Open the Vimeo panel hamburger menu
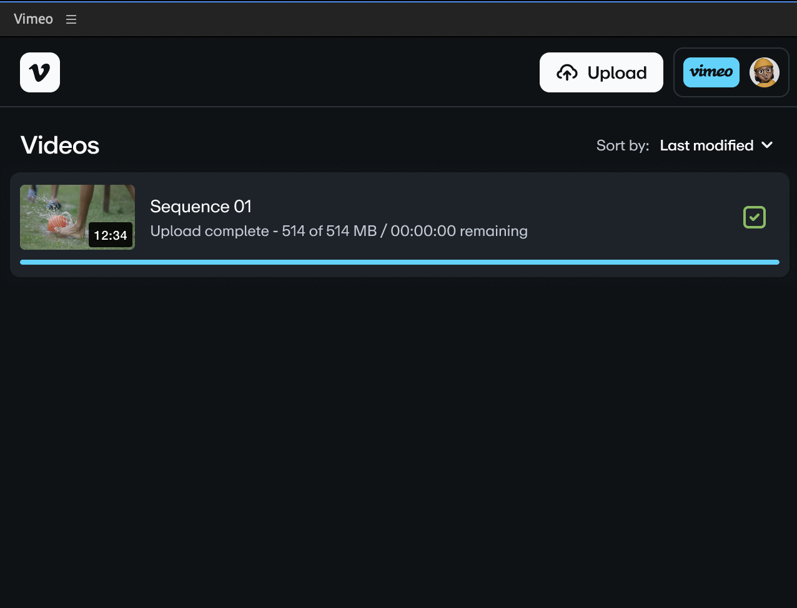The height and width of the screenshot is (608, 797). (71, 19)
